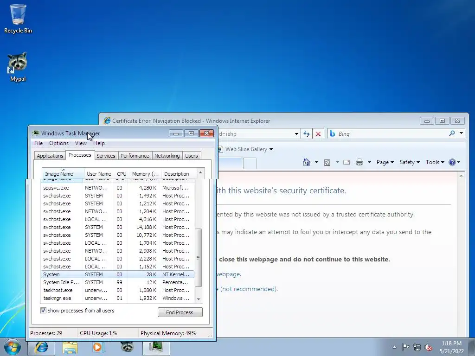Open the Windows Start orb

tap(13, 347)
